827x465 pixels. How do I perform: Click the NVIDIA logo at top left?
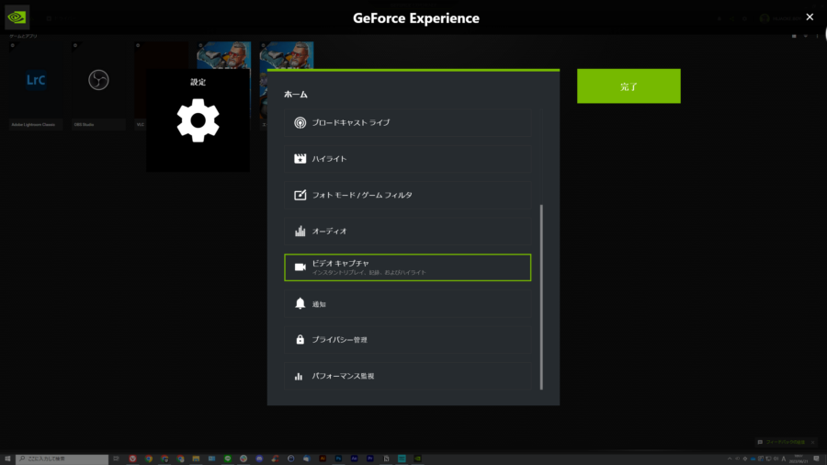pos(17,17)
